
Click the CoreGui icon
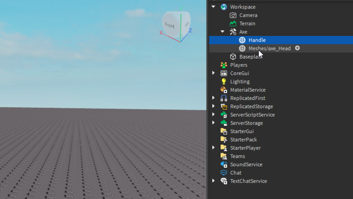pos(223,73)
